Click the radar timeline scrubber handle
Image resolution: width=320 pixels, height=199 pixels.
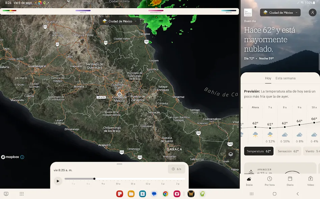point(94,179)
